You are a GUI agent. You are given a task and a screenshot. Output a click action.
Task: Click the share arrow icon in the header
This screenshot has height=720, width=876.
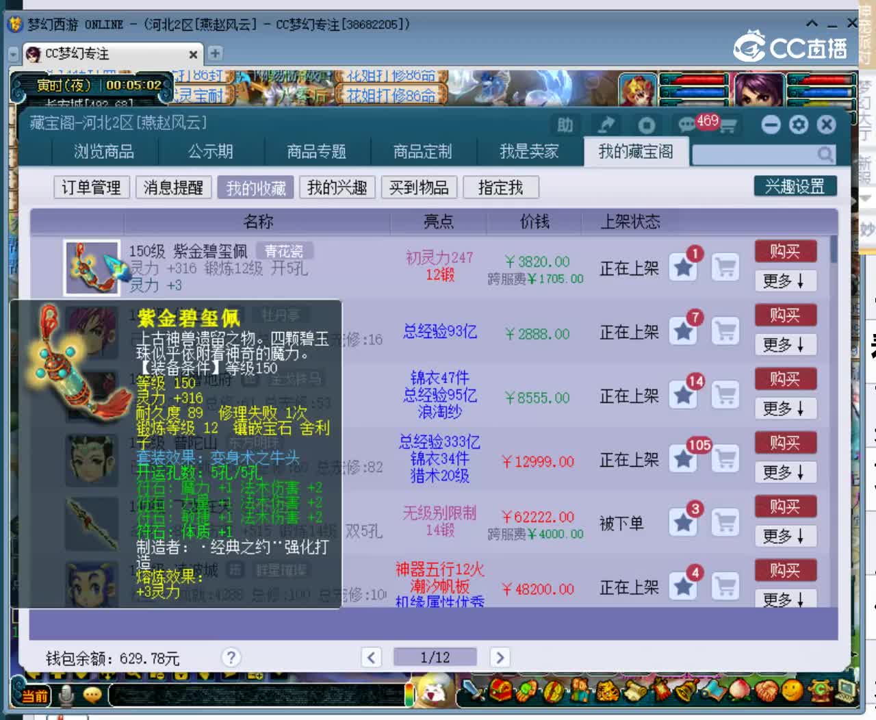[606, 125]
